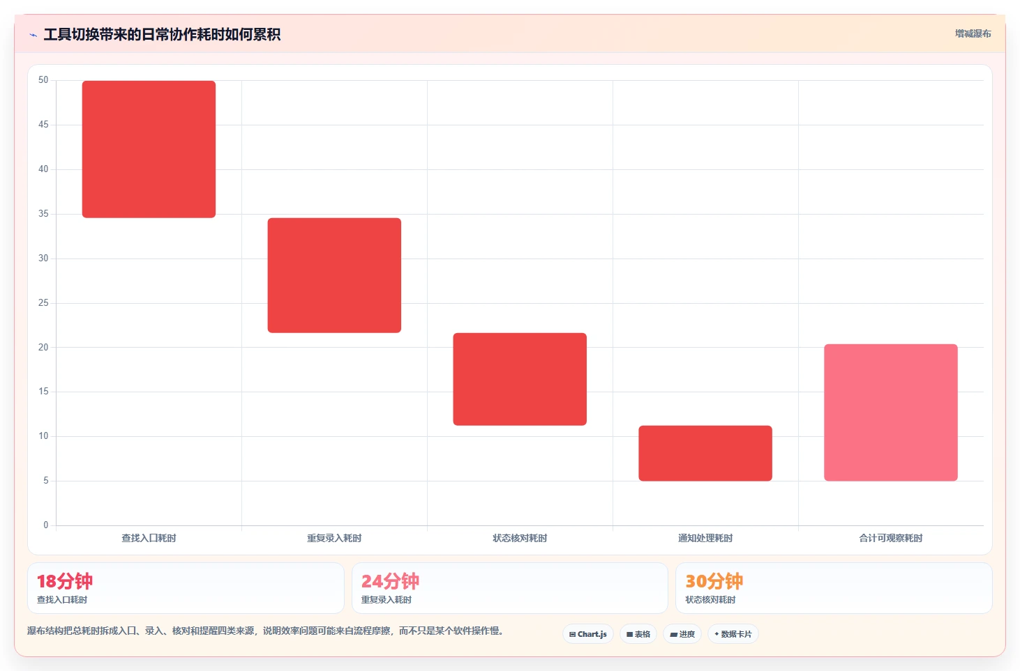Select the 查找入口耗时 waterfall bar
Image resolution: width=1020 pixels, height=671 pixels.
149,149
